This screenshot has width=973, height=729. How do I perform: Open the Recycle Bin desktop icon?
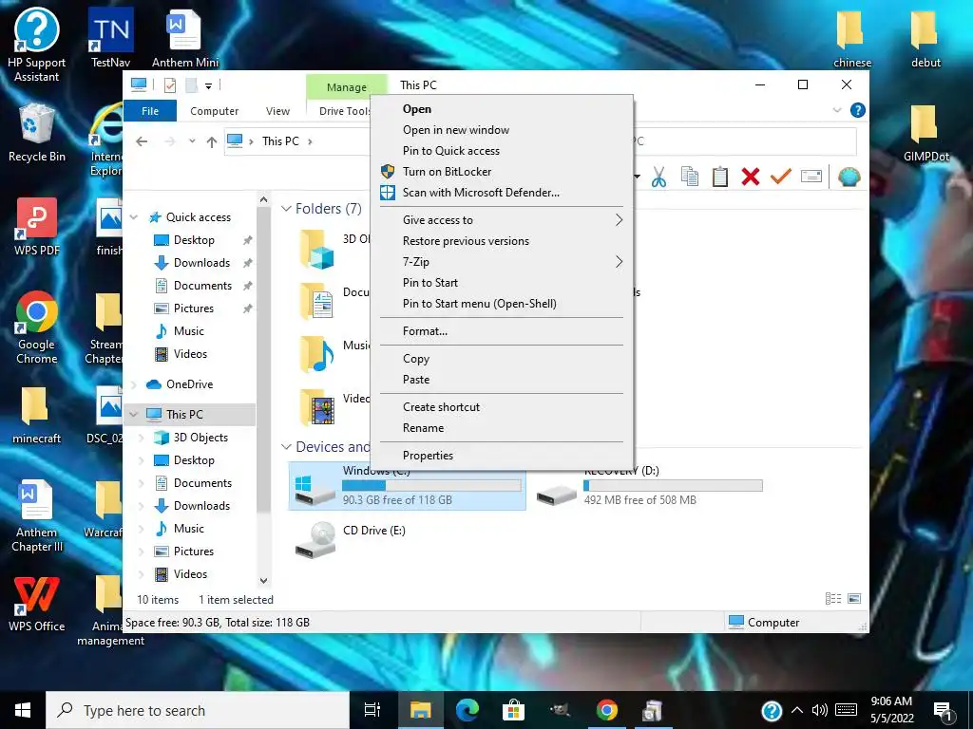[x=37, y=133]
